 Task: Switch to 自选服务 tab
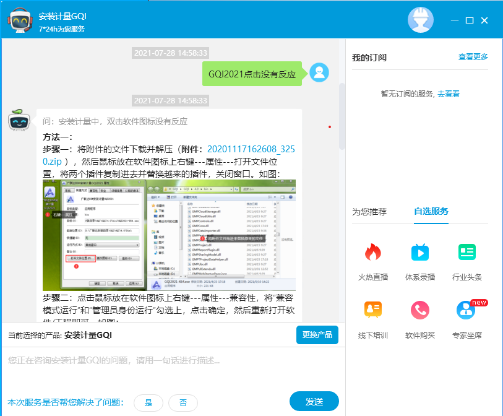(x=431, y=211)
